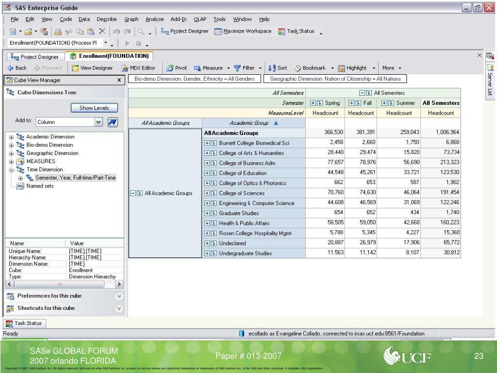Viewport: 497px width, 373px height.
Task: Click the magnifier Find icon
Action: 141,31
